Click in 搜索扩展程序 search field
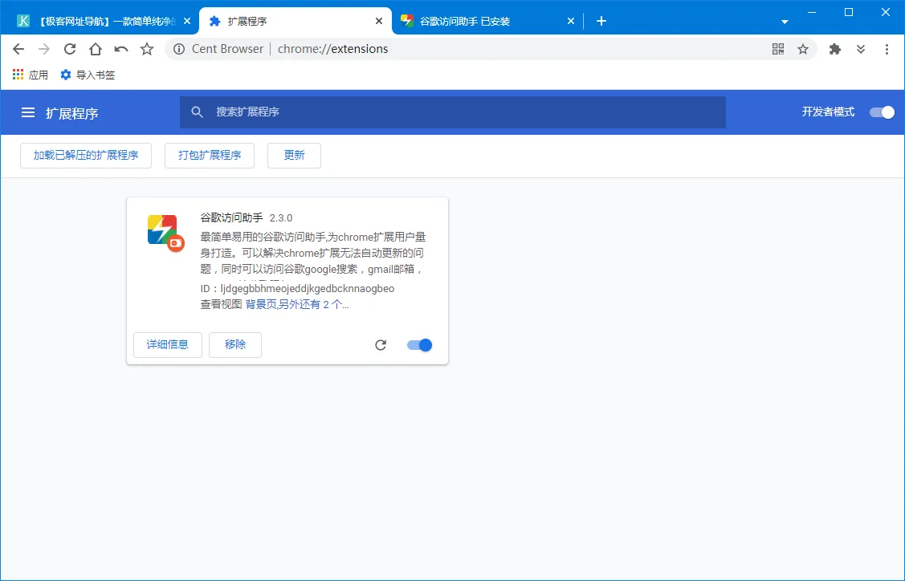Screen dimensions: 905x581 [x=453, y=112]
